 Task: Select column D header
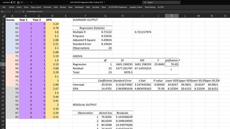click(52, 16)
